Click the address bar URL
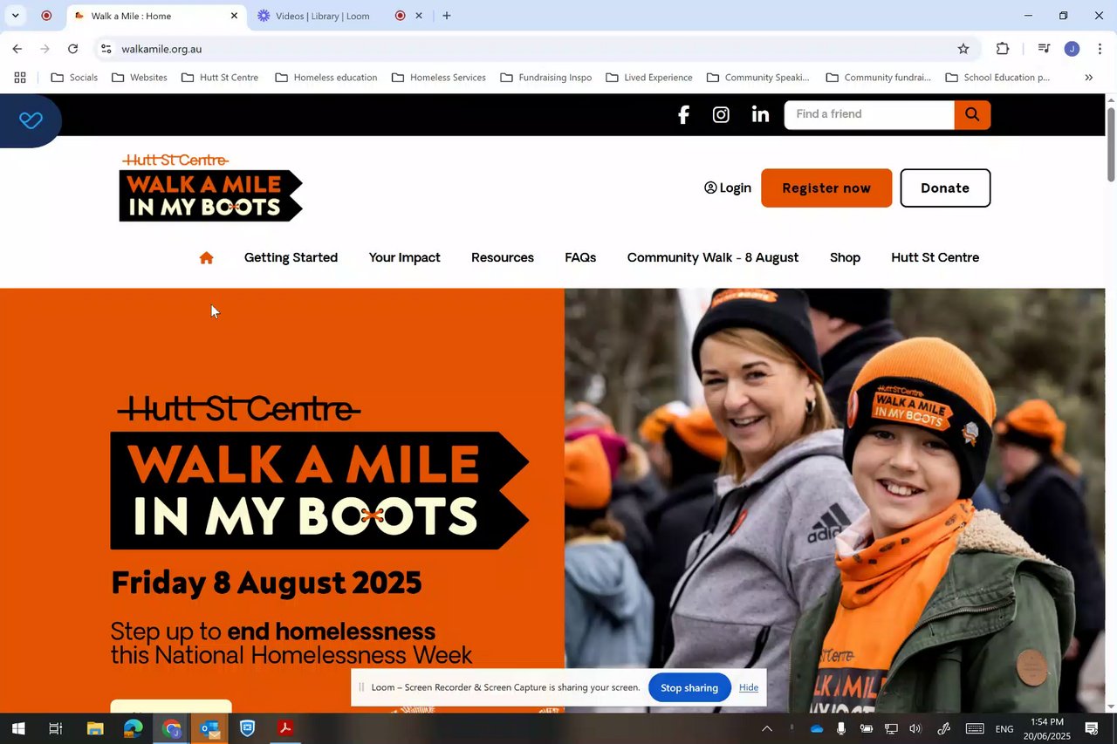Screen dimensions: 1117x744 (161, 49)
